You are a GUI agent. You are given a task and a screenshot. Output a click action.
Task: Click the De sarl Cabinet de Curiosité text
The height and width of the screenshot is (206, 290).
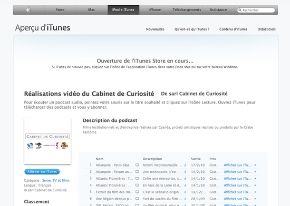point(194,94)
